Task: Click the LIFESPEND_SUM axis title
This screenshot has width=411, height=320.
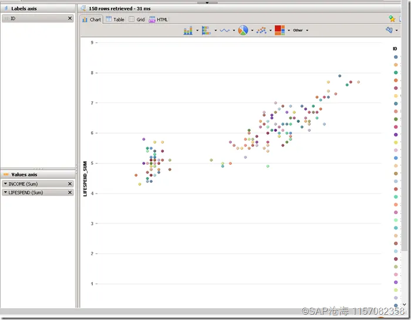Action: click(x=85, y=179)
